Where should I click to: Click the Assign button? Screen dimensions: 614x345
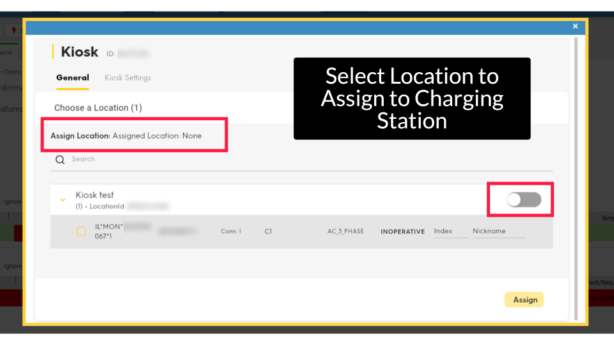(524, 300)
